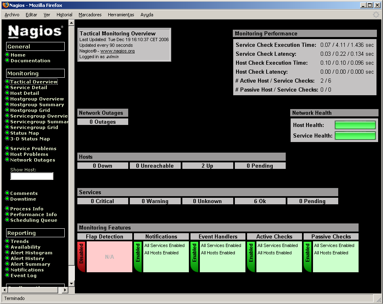
Task: Toggle the Notifications Enabled indicator
Action: [x=138, y=257]
